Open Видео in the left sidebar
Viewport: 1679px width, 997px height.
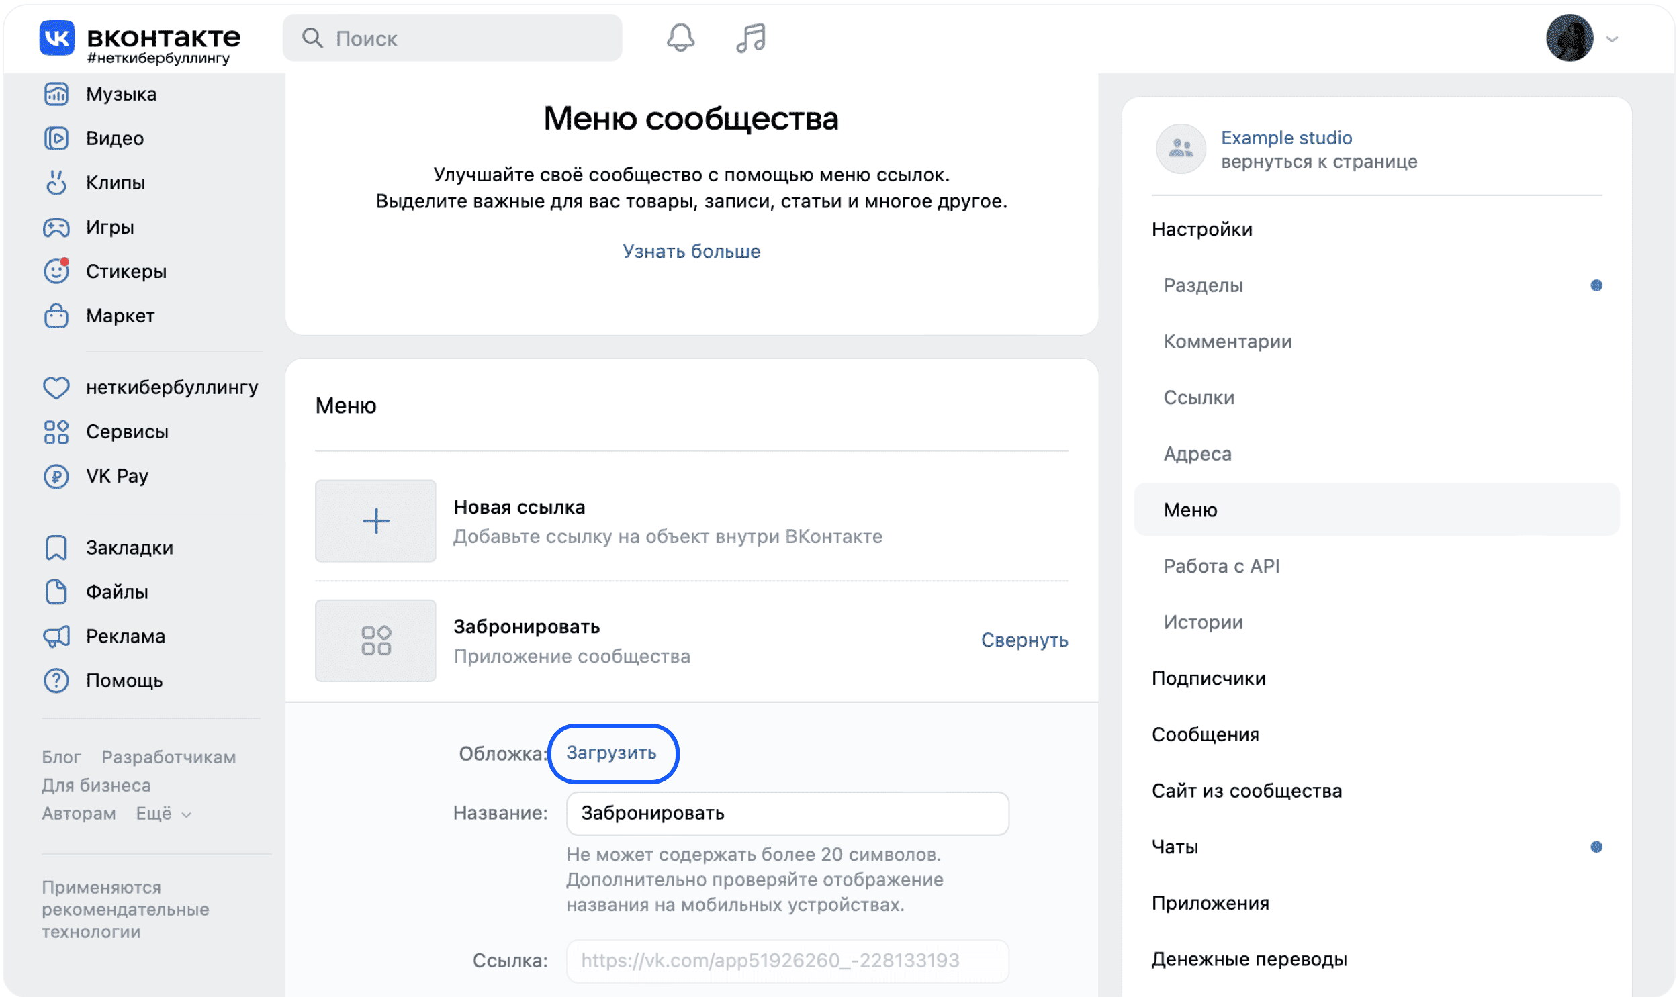coord(115,138)
